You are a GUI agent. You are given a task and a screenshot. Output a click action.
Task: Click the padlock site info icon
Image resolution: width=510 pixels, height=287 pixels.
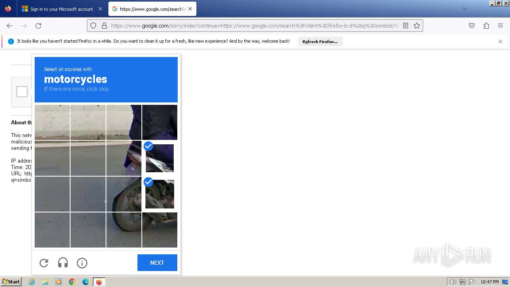pyautogui.click(x=104, y=26)
